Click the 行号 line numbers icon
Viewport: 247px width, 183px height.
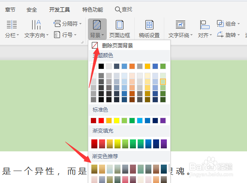57,35
